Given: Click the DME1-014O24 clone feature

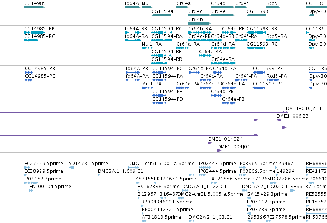Looking at the screenshot, I should point(267,143).
